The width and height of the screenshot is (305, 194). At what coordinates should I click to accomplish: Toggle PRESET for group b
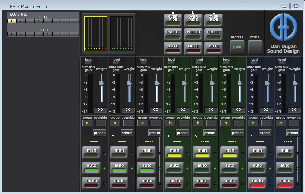point(193,35)
